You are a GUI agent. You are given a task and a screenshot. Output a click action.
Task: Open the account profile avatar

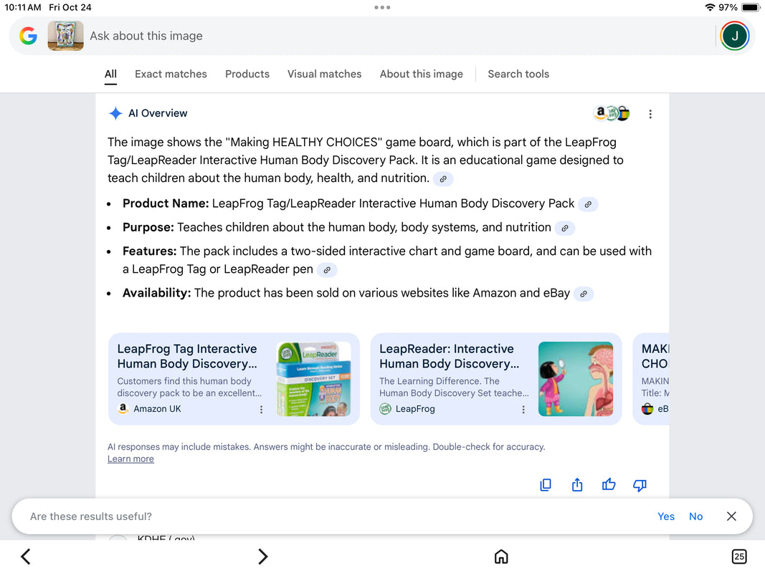point(734,36)
